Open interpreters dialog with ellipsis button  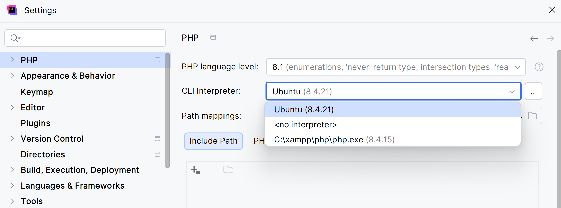tap(534, 91)
